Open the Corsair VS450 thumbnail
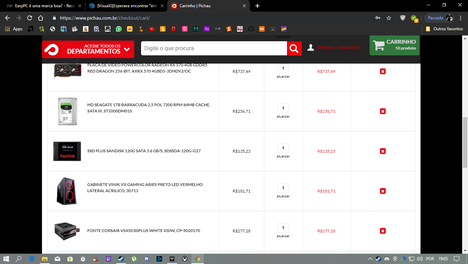 tap(67, 231)
